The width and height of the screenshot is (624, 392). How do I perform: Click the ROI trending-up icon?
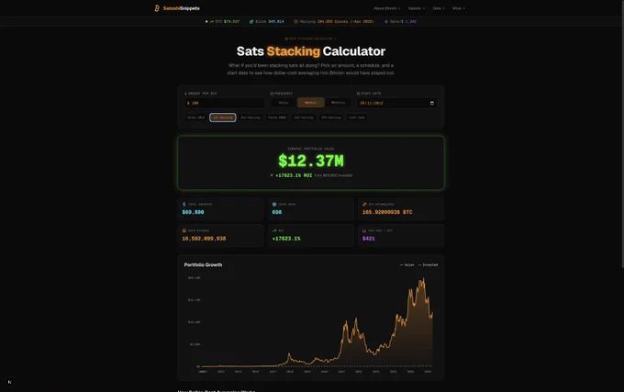[x=274, y=230]
